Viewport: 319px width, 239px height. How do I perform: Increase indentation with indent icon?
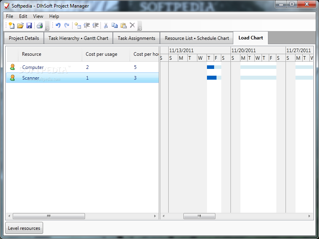tap(95, 25)
